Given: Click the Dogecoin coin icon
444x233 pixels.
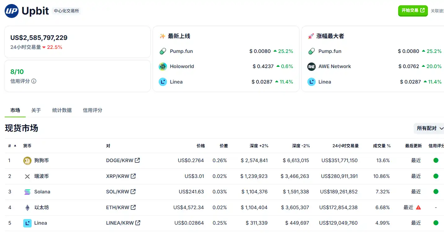Looking at the screenshot, I should [27, 161].
